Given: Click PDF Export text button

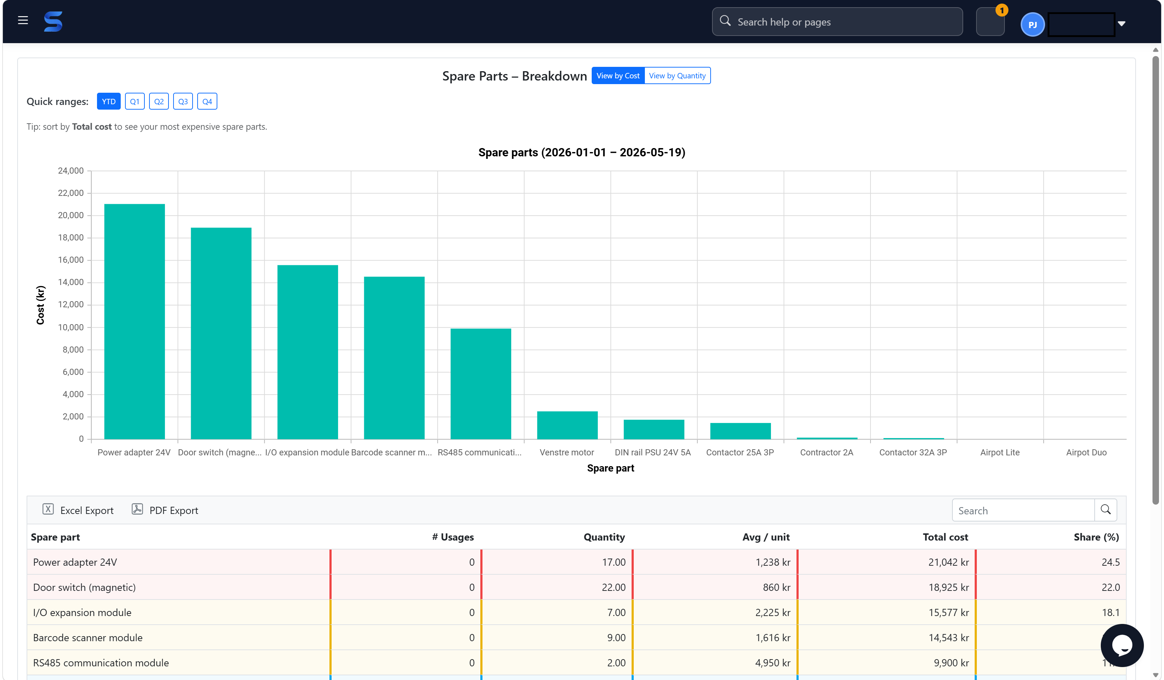Looking at the screenshot, I should coord(174,510).
